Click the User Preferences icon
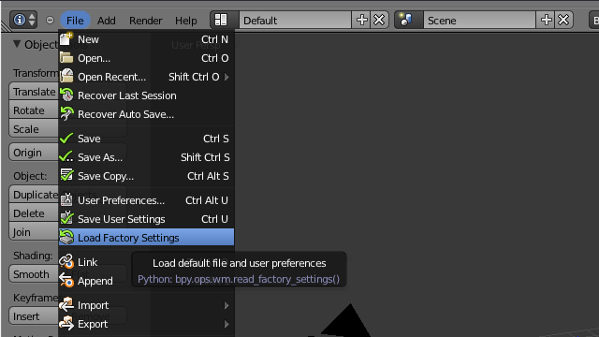The height and width of the screenshot is (337, 599). [66, 199]
